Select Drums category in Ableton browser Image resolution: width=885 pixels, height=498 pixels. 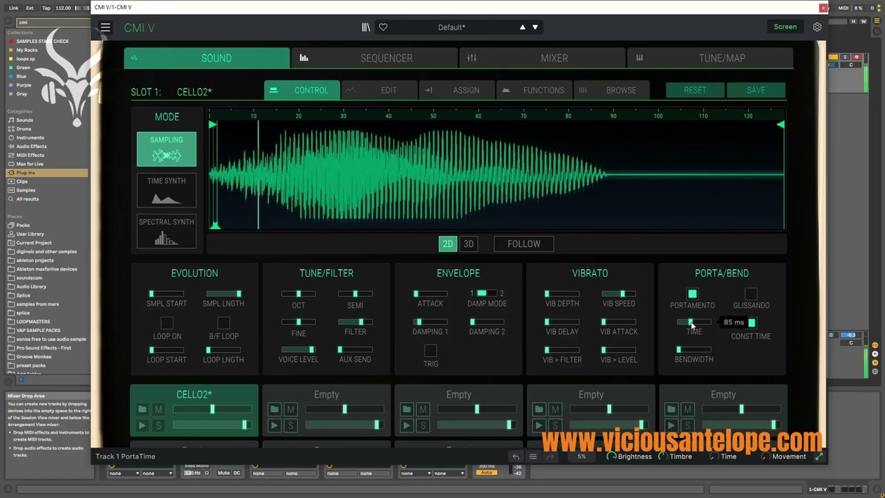coord(24,129)
